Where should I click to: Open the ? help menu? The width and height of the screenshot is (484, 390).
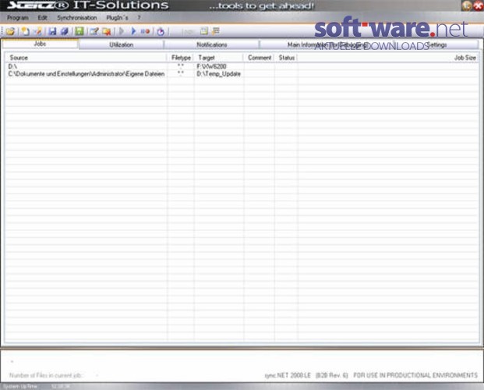[x=140, y=18]
